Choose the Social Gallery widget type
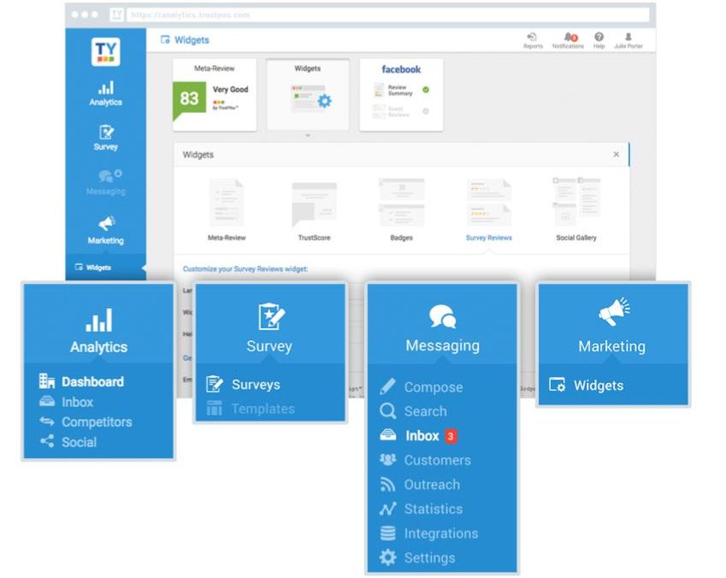726x578 pixels. pos(576,209)
